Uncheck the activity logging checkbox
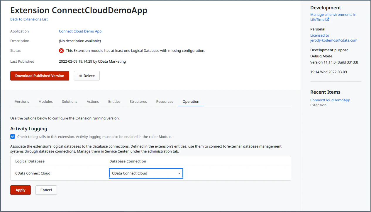The width and height of the screenshot is (371, 212). (x=13, y=136)
